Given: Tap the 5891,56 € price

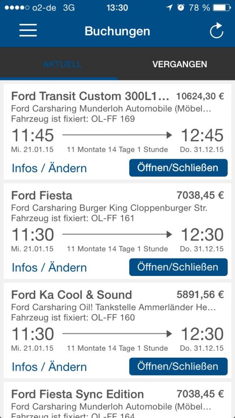Looking at the screenshot, I should (x=200, y=295).
